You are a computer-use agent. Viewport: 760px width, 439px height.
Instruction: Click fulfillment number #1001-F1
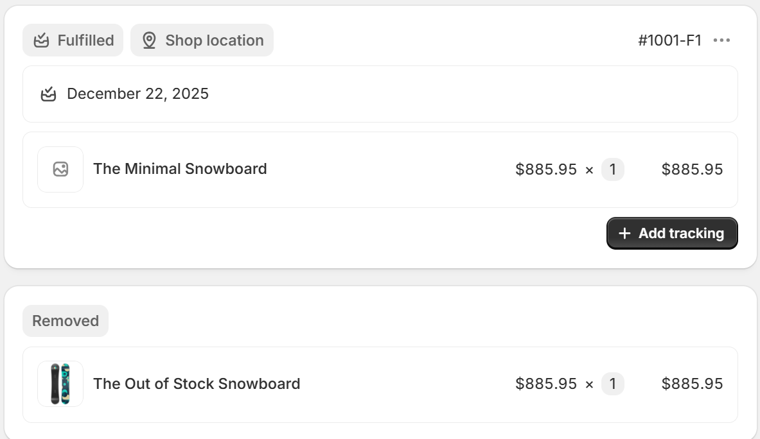pyautogui.click(x=669, y=40)
